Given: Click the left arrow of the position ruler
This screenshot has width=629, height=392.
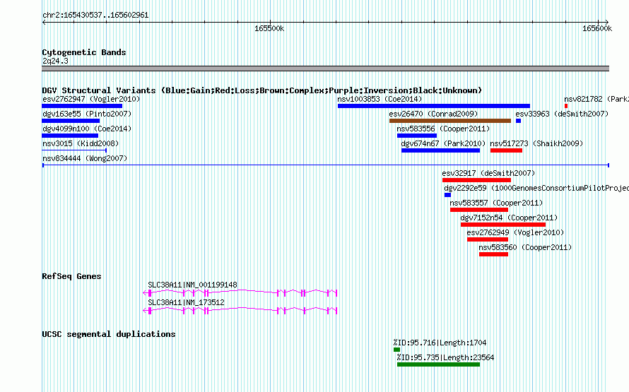Looking at the screenshot, I should click(x=44, y=23).
